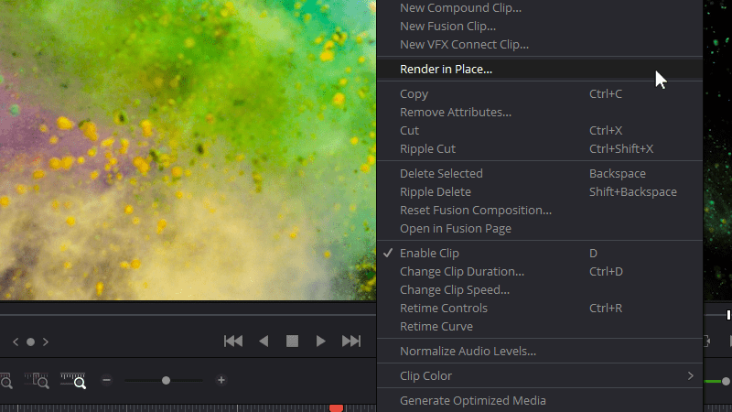Jump to first frame with go-to-start button
The width and height of the screenshot is (732, 412).
pyautogui.click(x=233, y=342)
